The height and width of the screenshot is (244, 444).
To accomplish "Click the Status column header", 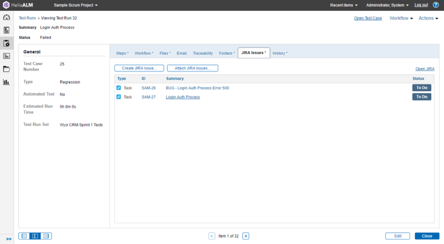I will (x=418, y=78).
